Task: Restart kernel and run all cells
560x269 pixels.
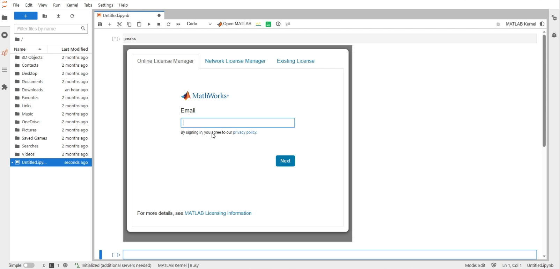Action: [x=178, y=24]
